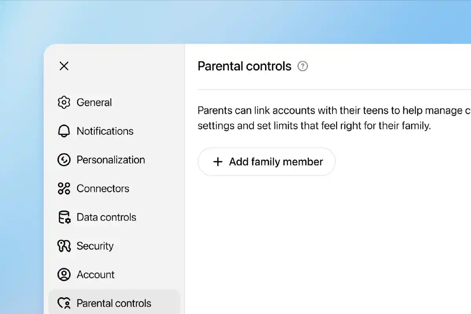Open Notifications settings
This screenshot has width=471, height=314.
click(x=105, y=131)
